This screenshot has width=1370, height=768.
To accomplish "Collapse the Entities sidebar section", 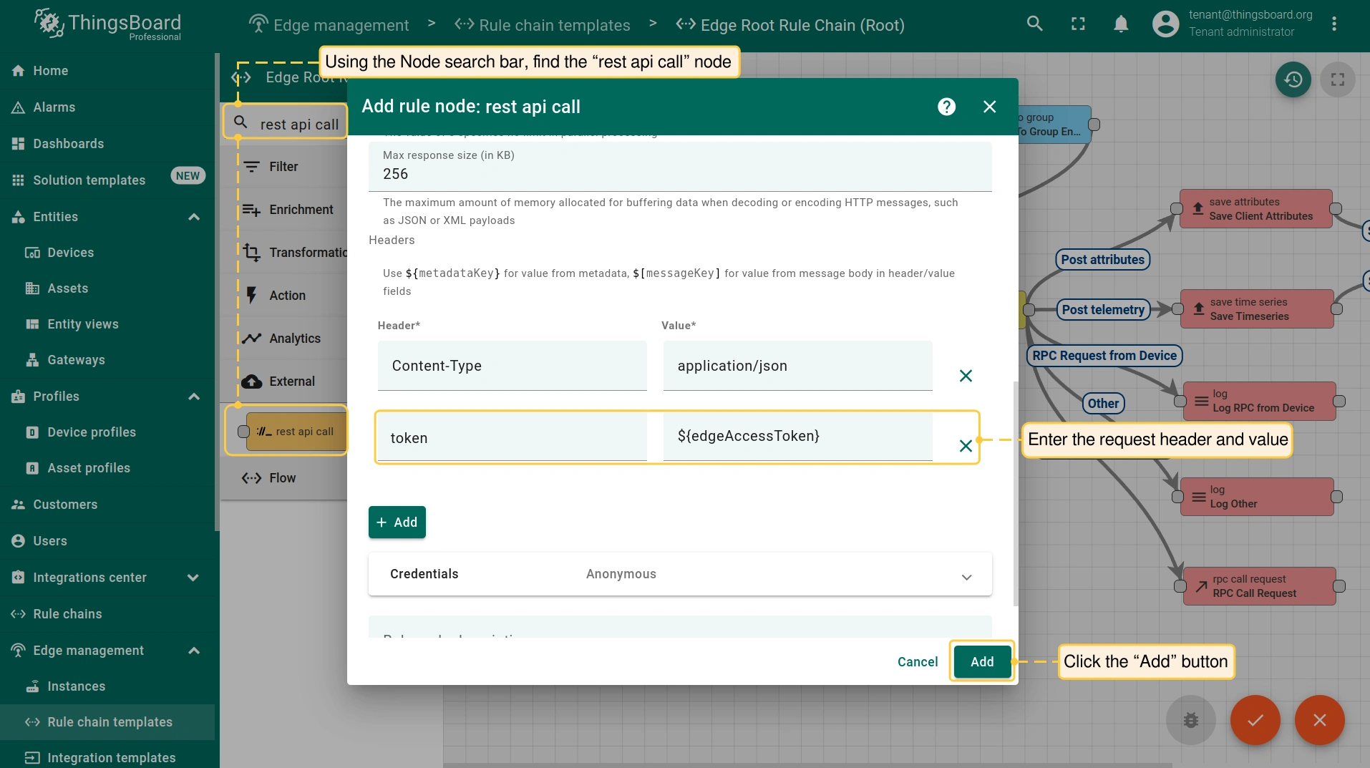I will point(194,217).
